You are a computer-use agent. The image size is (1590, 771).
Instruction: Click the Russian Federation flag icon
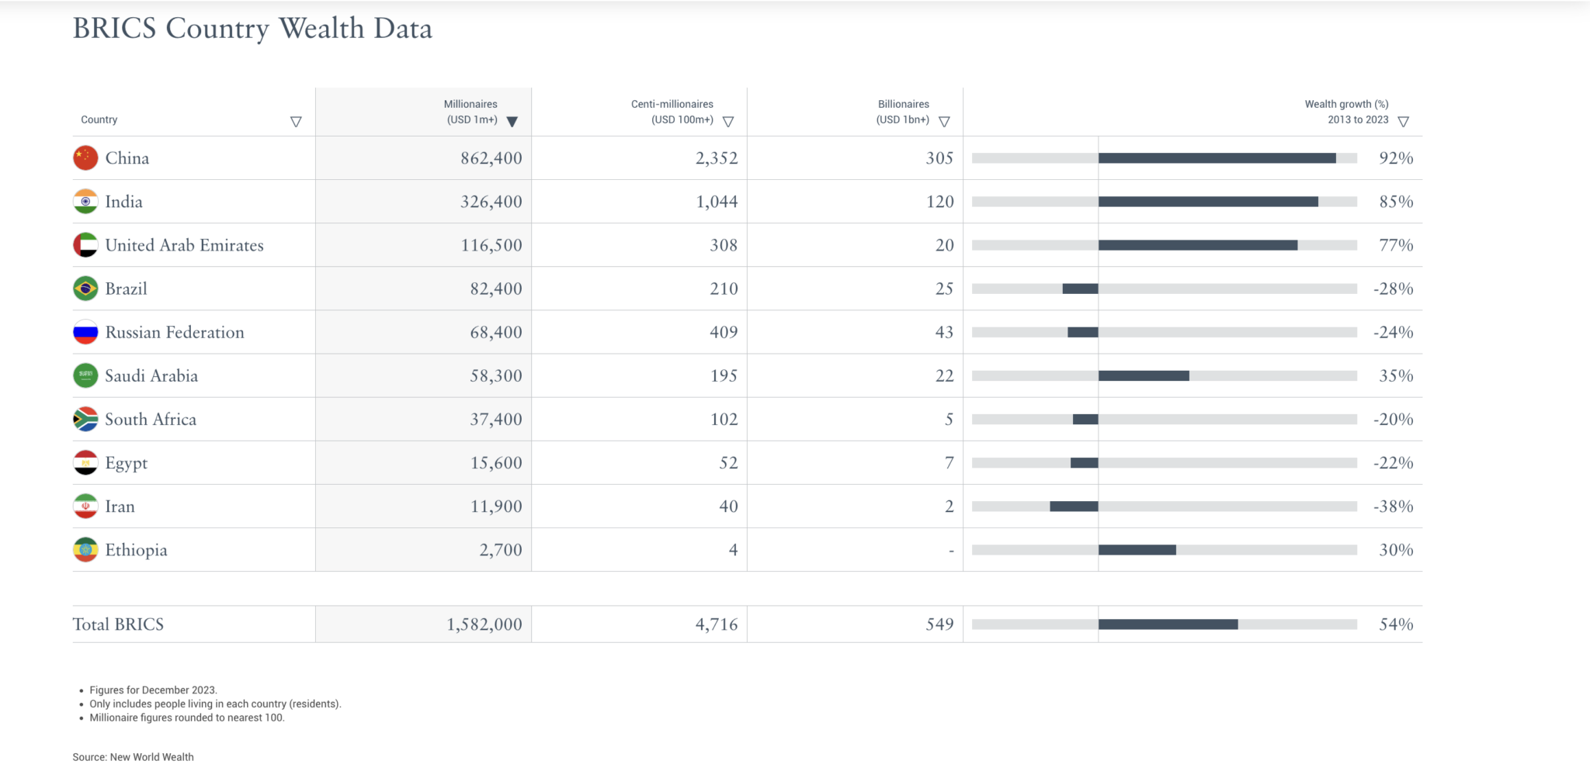click(x=85, y=332)
